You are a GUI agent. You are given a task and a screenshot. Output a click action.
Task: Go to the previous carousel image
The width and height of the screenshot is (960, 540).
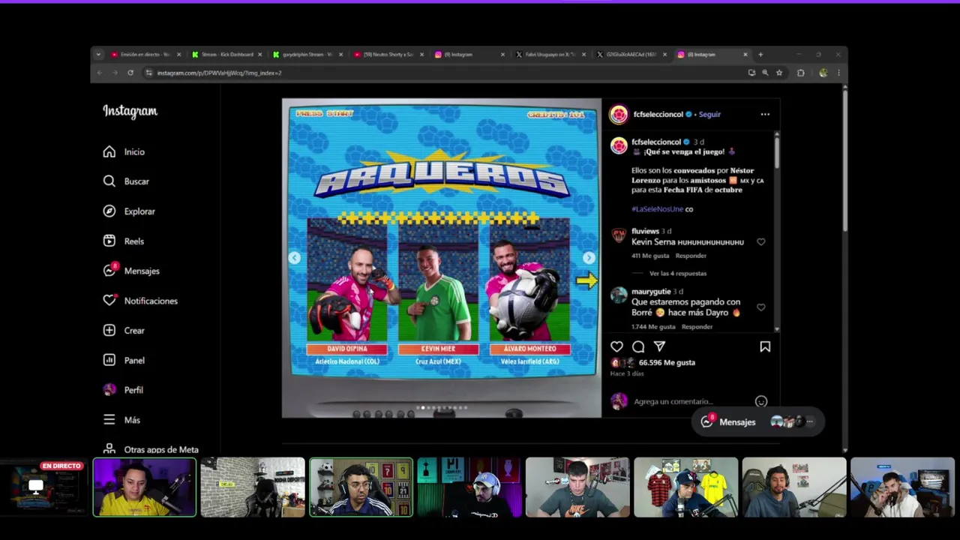295,258
